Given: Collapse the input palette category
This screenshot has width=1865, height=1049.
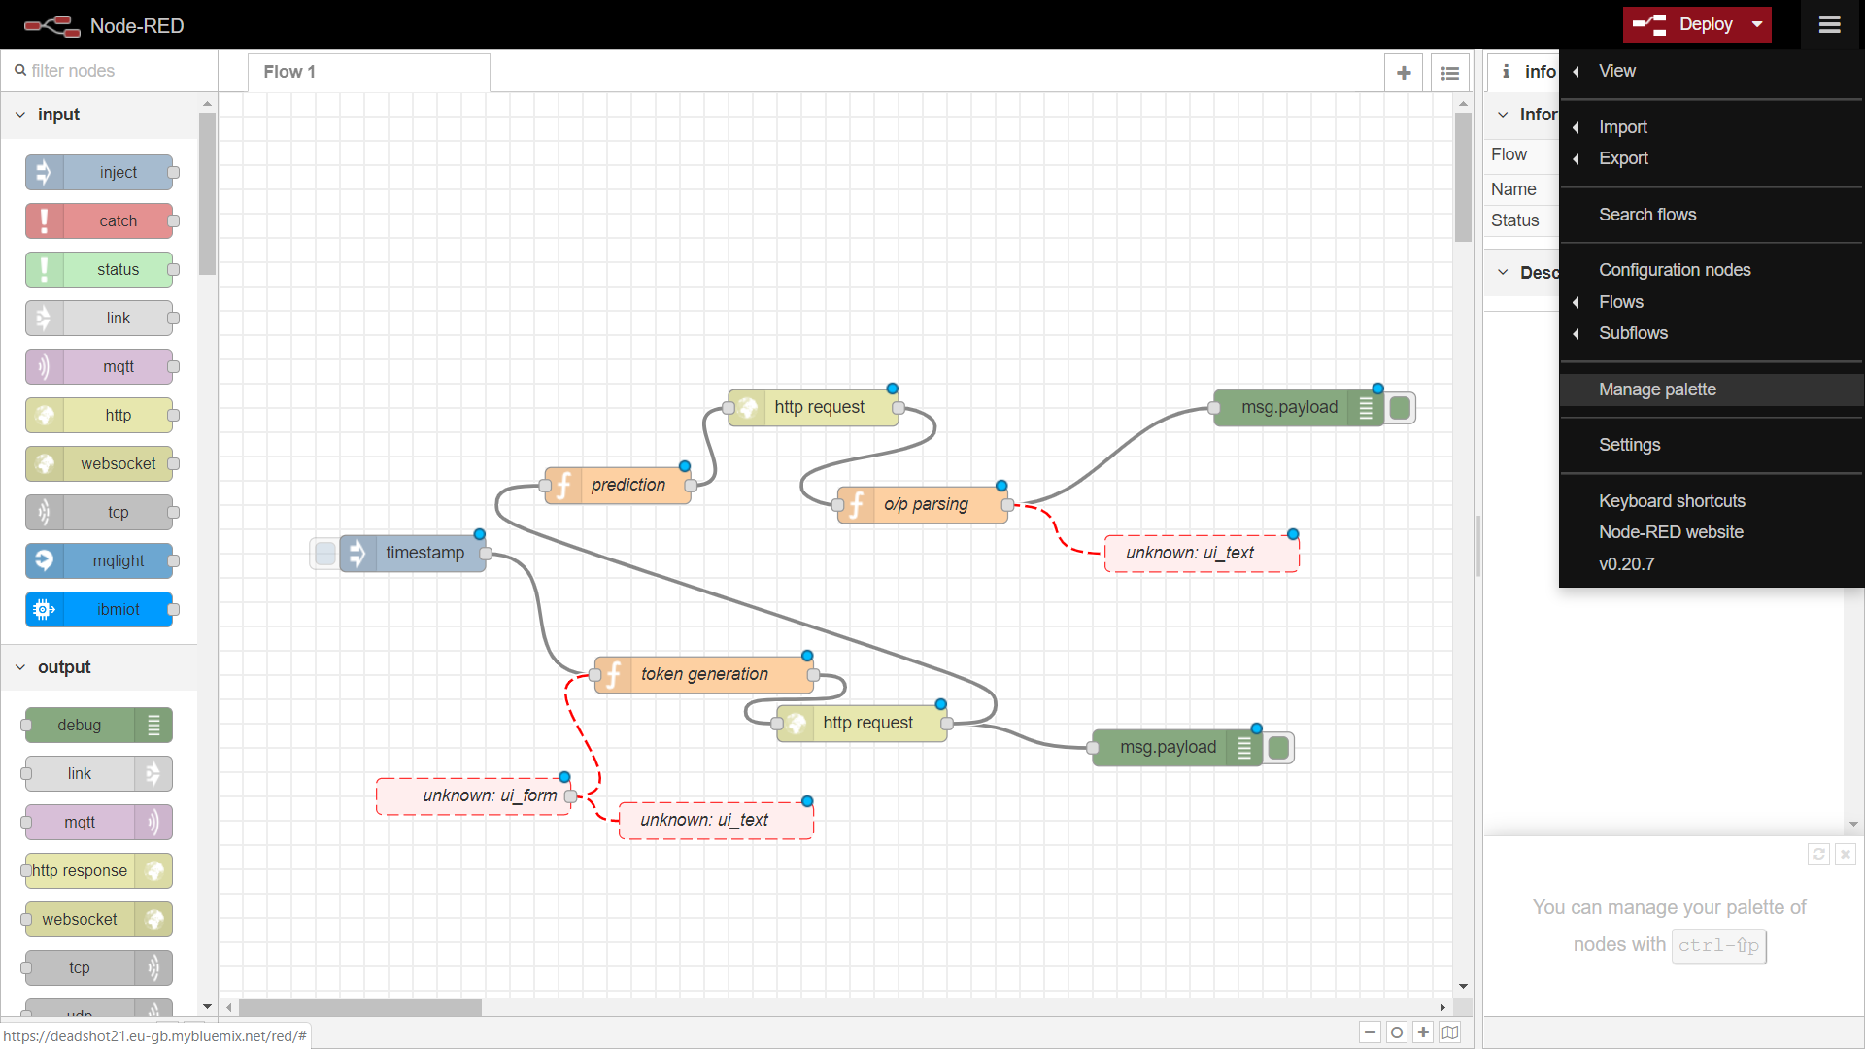Looking at the screenshot, I should click(x=20, y=115).
